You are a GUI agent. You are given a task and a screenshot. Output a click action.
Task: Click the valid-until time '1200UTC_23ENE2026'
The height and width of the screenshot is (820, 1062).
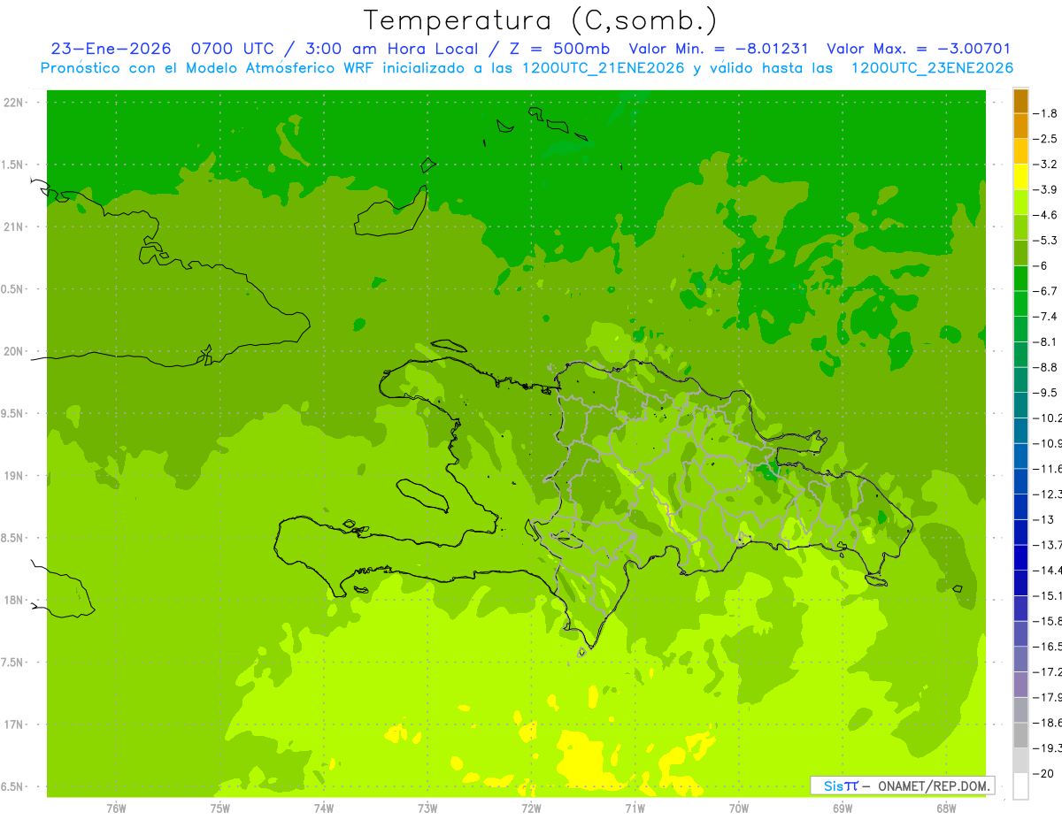tap(931, 68)
